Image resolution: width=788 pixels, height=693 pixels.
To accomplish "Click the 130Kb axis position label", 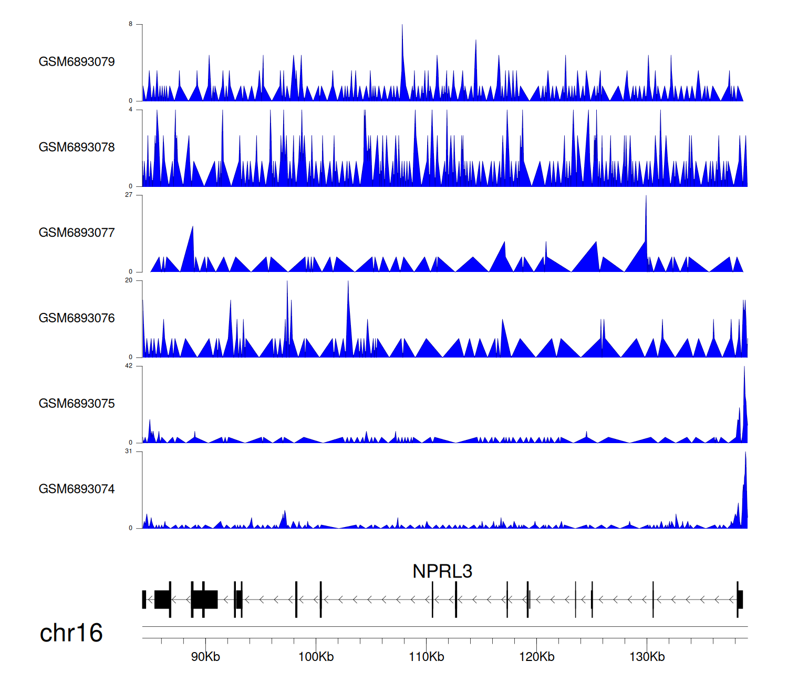I will [647, 657].
